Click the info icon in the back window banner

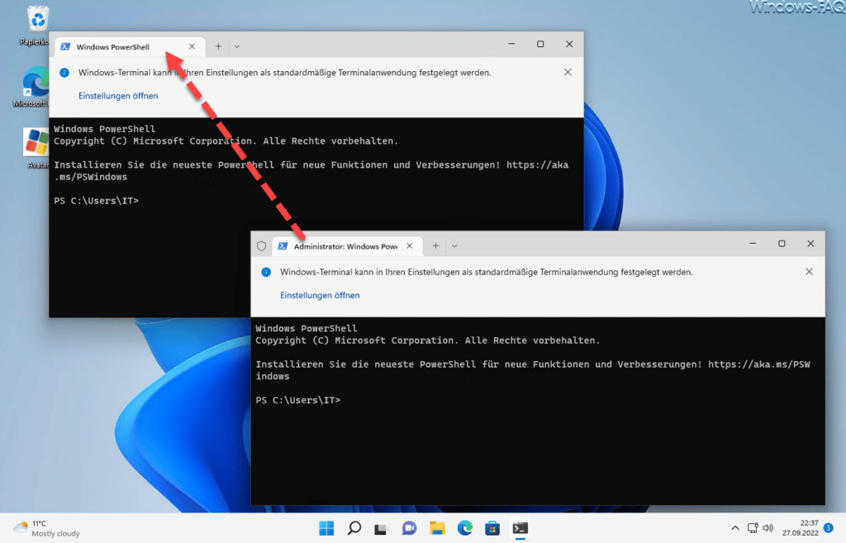tap(64, 73)
